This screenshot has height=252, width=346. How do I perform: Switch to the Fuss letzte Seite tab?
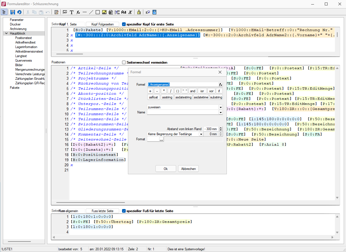click(102, 211)
